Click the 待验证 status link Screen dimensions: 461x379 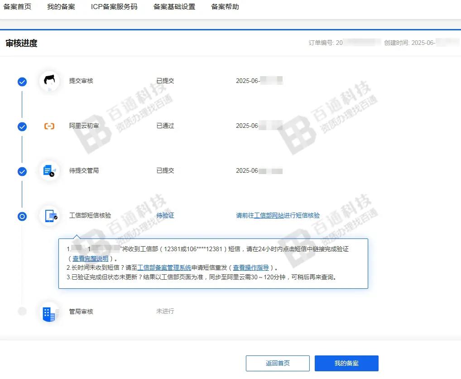click(165, 215)
